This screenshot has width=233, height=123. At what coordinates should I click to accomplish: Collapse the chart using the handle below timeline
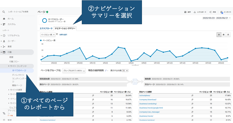pos(135,65)
